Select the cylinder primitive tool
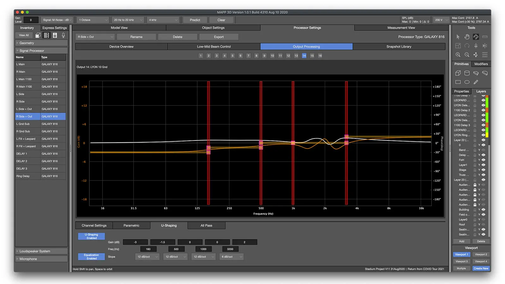The width and height of the screenshot is (505, 284). click(467, 73)
